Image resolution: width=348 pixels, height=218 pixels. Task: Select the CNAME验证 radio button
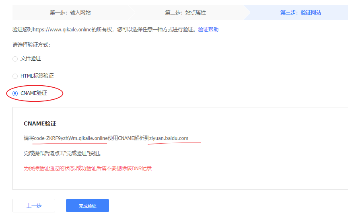tap(15, 93)
